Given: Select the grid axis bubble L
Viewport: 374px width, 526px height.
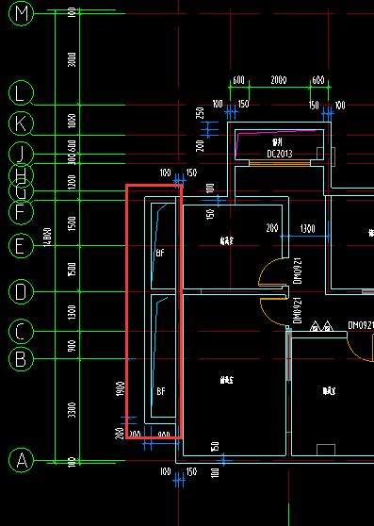Looking at the screenshot, I should (x=21, y=93).
